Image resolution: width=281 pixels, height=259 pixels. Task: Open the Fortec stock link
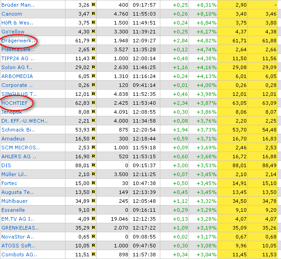pos(9,183)
